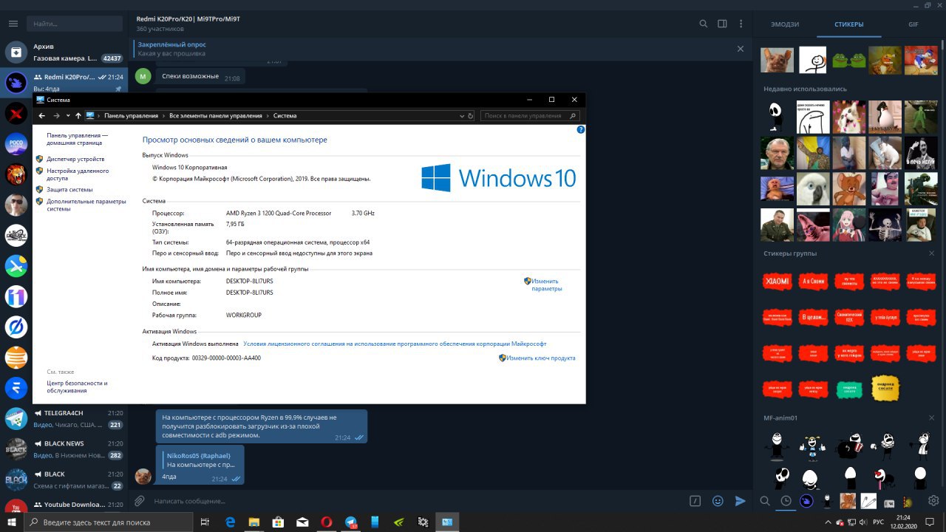Screen dimensions: 946x532
Task: Click 'Панель управления' breadcrumb in address bar
Action: click(131, 116)
